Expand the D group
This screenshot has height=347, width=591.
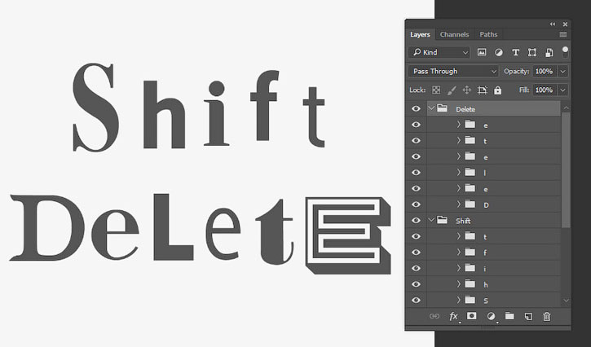coord(459,204)
